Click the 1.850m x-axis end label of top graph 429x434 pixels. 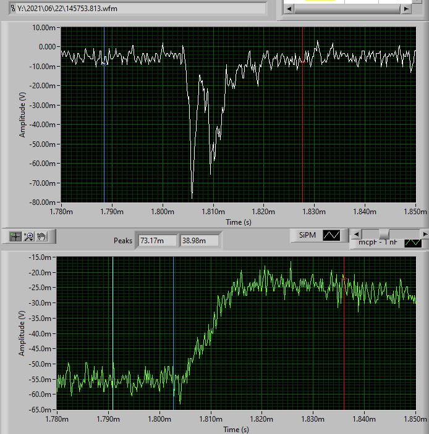(415, 212)
